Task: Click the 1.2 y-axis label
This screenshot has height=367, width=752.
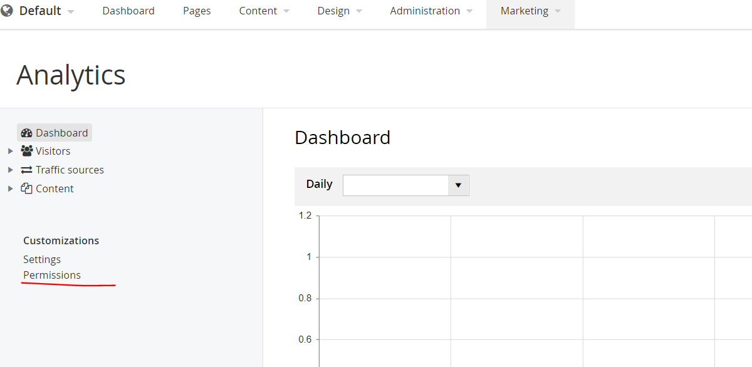Action: (x=305, y=215)
